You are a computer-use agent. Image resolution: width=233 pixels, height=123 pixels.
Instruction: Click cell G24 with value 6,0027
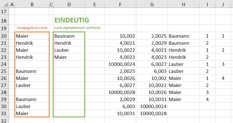[152, 64]
